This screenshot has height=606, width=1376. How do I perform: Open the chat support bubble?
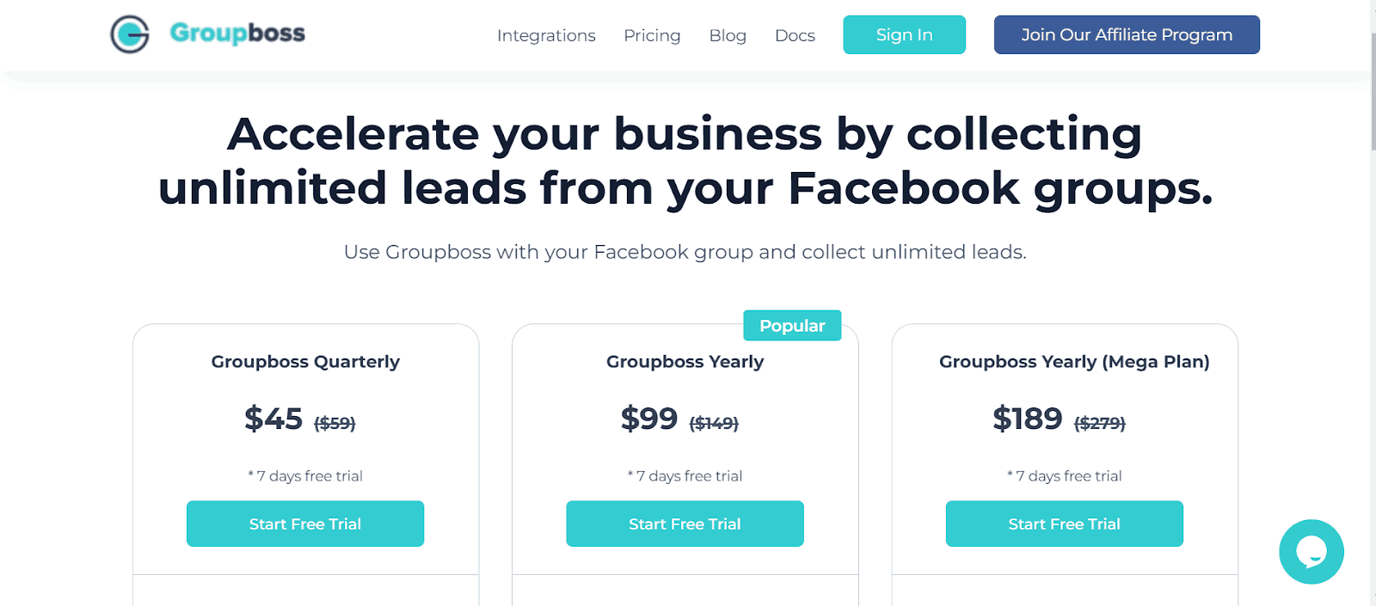pos(1311,552)
